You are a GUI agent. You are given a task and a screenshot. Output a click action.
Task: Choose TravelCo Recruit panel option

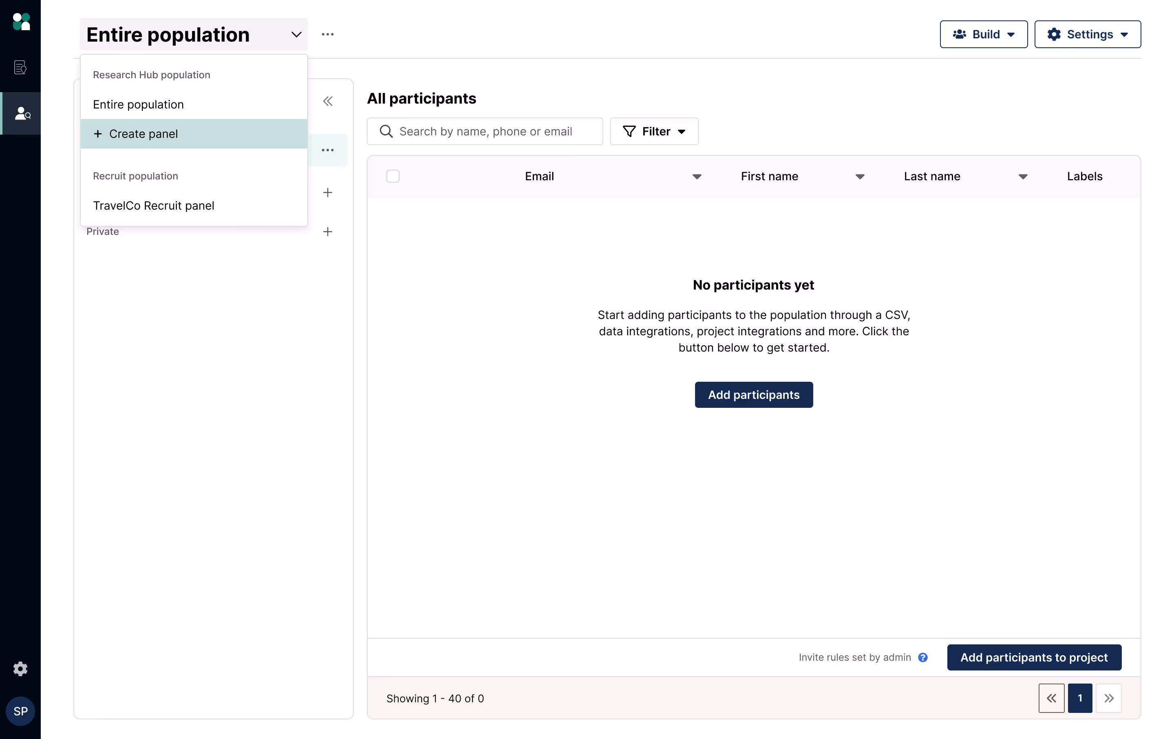[154, 206]
